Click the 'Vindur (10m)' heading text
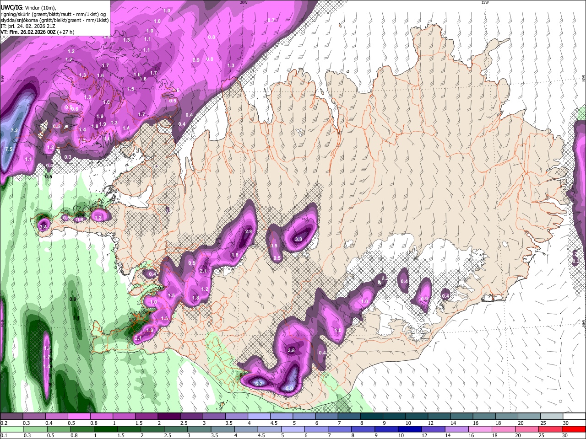The image size is (586, 439). pyautogui.click(x=40, y=8)
